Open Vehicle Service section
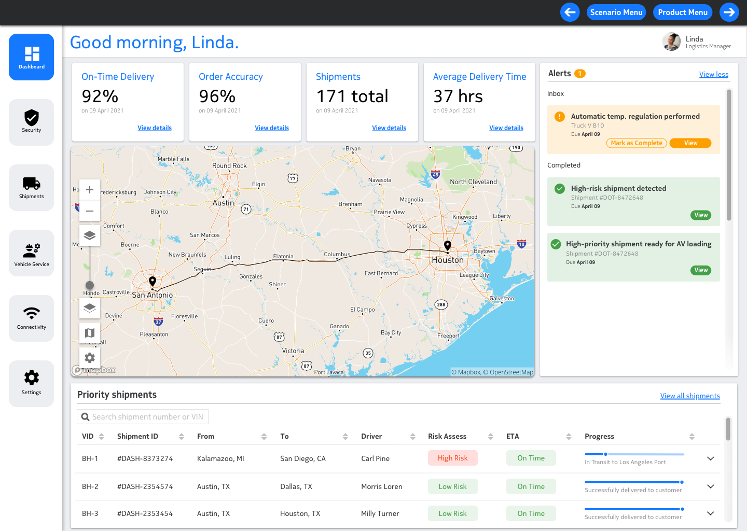The height and width of the screenshot is (531, 747). point(31,253)
